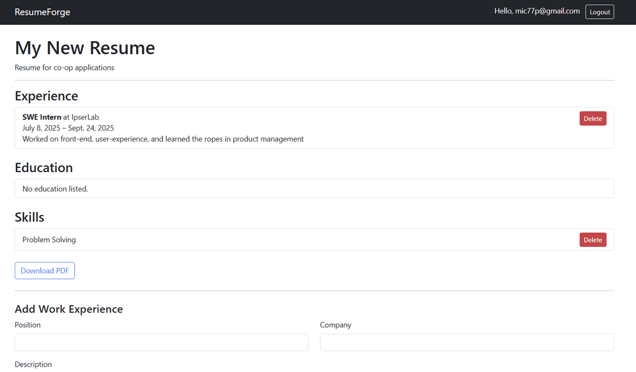Click the Experience section heading
Image resolution: width=636 pixels, height=372 pixels.
[47, 96]
